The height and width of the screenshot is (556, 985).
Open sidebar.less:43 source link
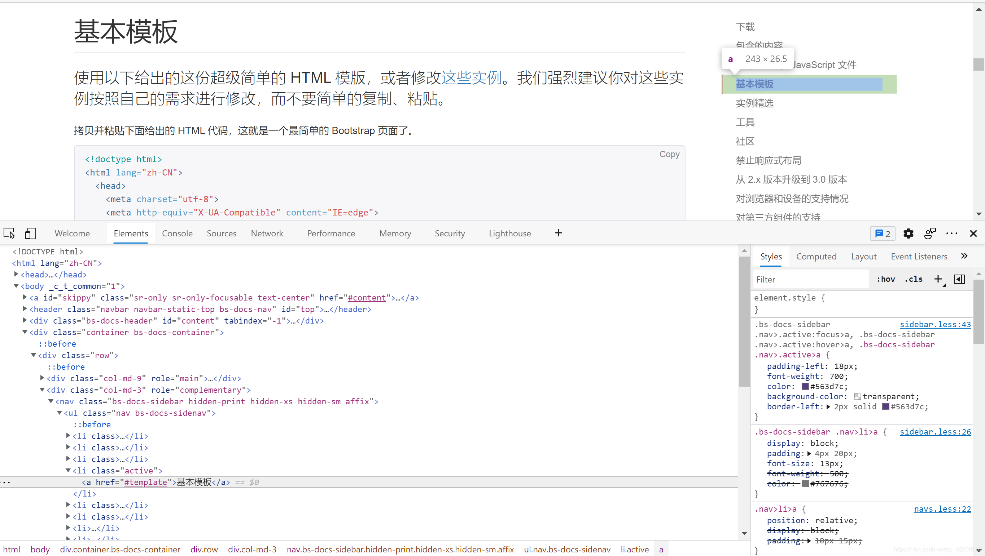[935, 324]
